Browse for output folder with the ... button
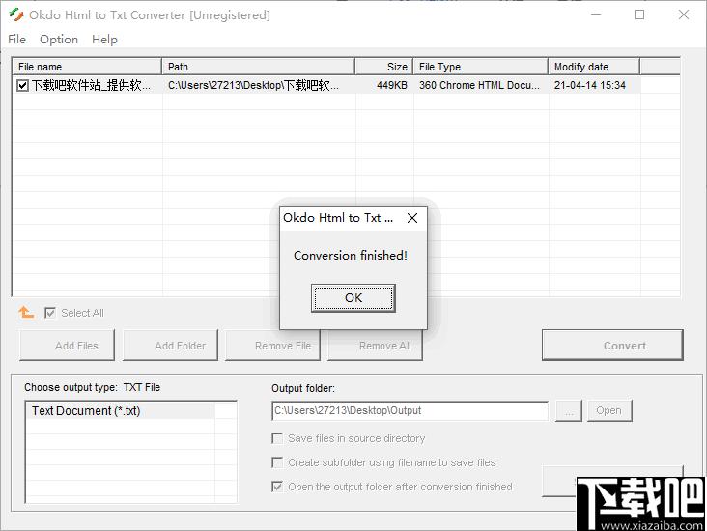 pos(569,410)
